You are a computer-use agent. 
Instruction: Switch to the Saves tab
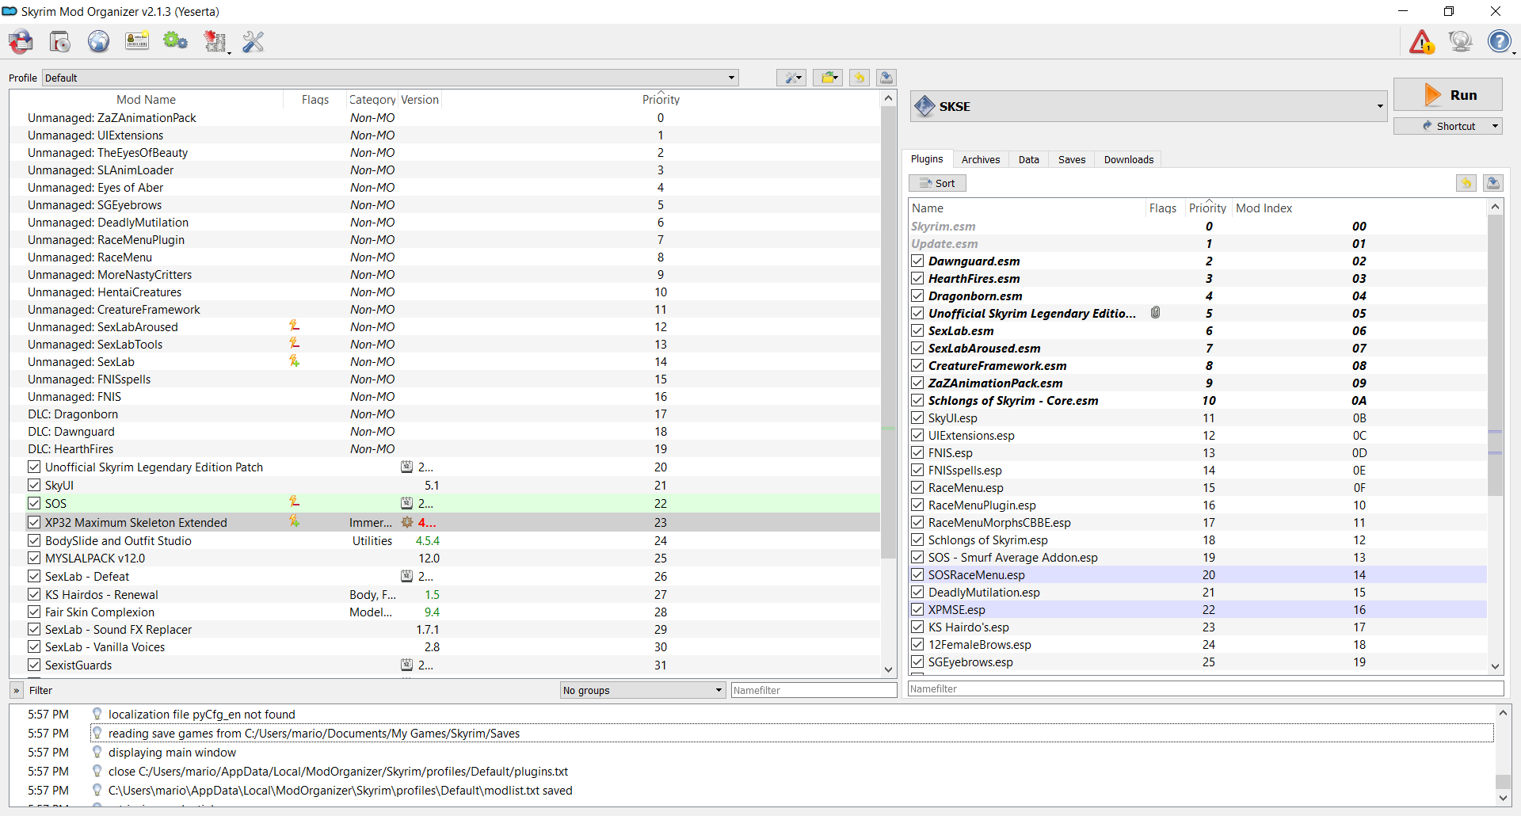pos(1072,159)
